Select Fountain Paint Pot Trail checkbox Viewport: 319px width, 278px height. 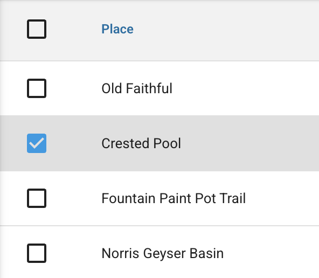pyautogui.click(x=37, y=198)
